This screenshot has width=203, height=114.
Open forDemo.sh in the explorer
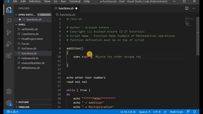(x=29, y=48)
